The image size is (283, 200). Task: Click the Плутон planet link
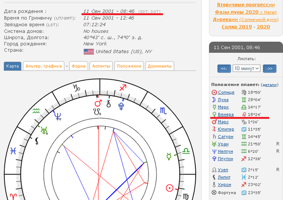point(225,159)
